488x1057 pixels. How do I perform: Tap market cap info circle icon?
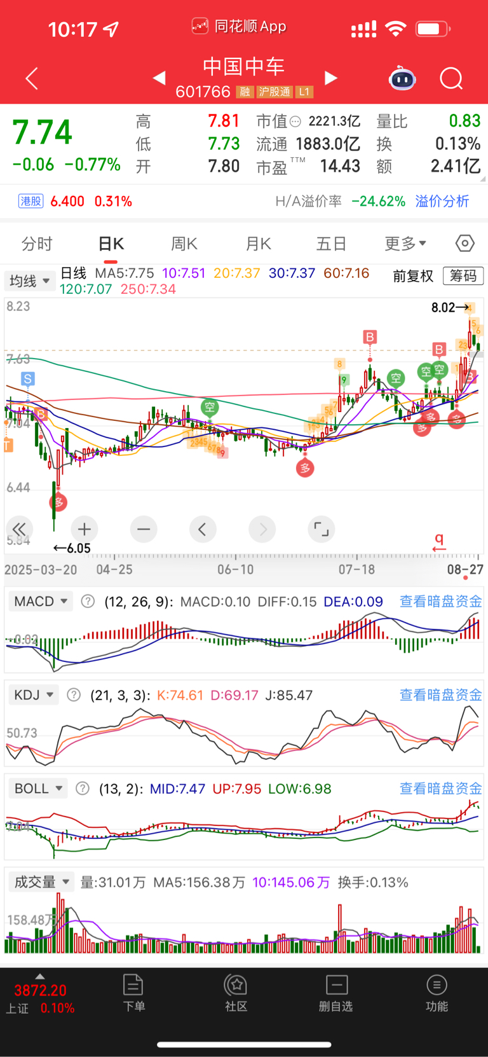coord(295,121)
